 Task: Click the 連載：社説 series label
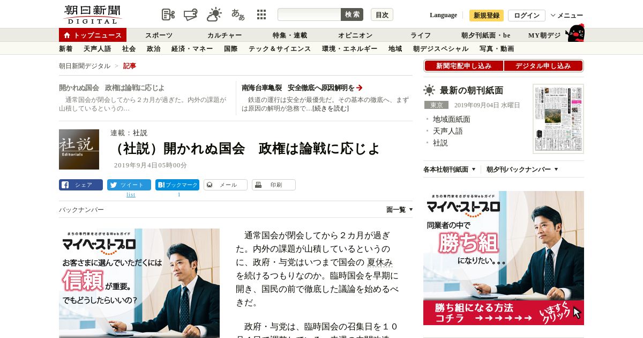click(x=129, y=133)
